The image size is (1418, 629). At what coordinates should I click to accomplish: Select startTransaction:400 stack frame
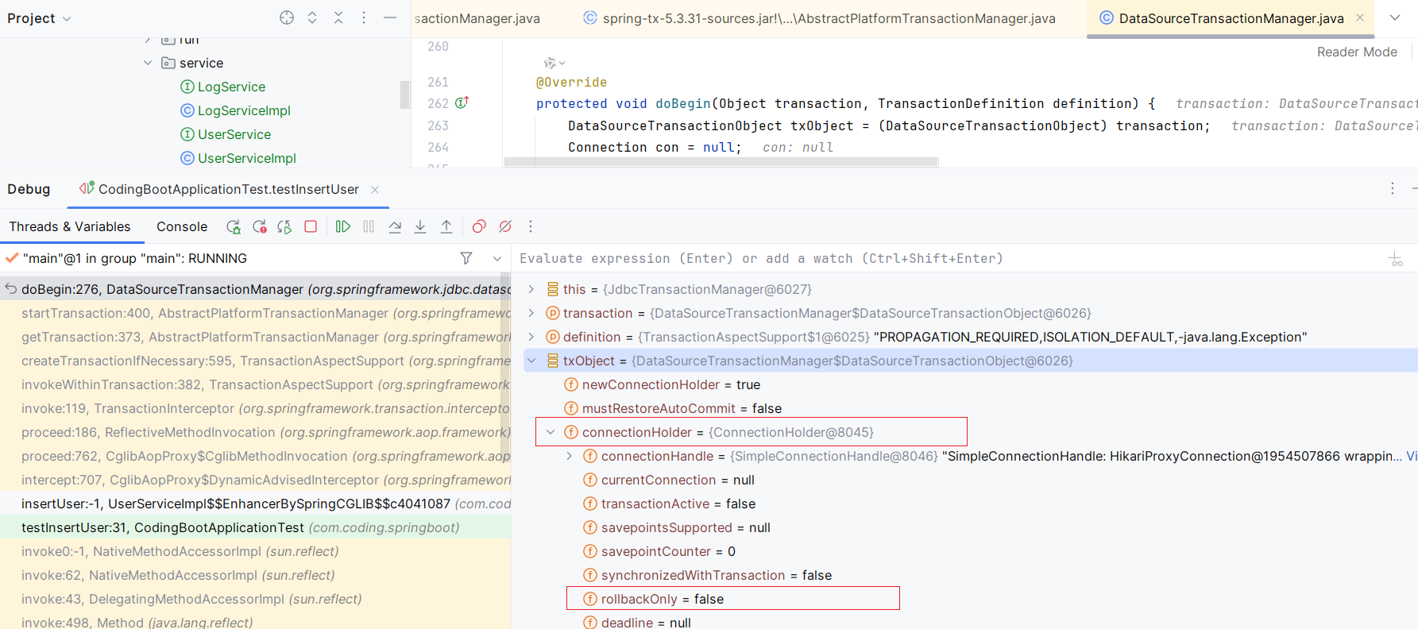coord(256,313)
